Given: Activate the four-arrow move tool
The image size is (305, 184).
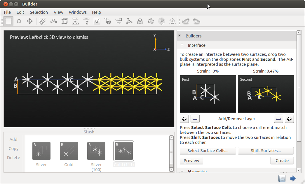Looking at the screenshot, I should 29,21.
